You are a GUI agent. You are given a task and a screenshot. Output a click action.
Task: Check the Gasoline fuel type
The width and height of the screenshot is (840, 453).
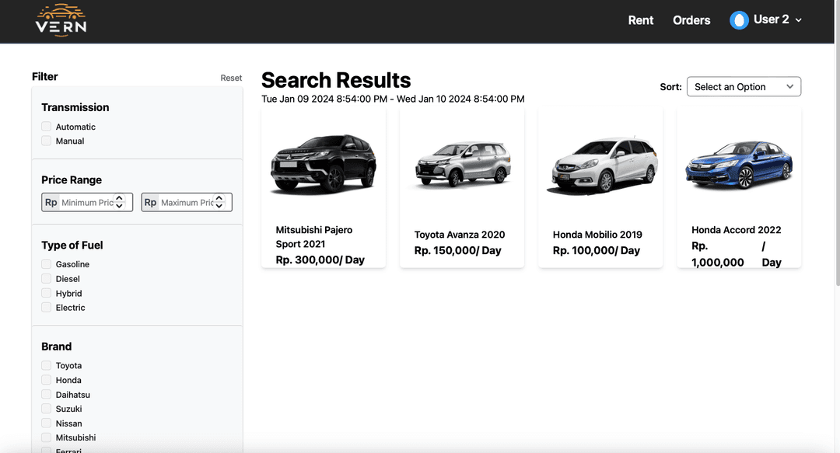pyautogui.click(x=46, y=263)
